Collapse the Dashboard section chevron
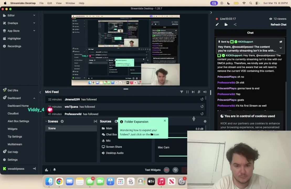 (34, 98)
